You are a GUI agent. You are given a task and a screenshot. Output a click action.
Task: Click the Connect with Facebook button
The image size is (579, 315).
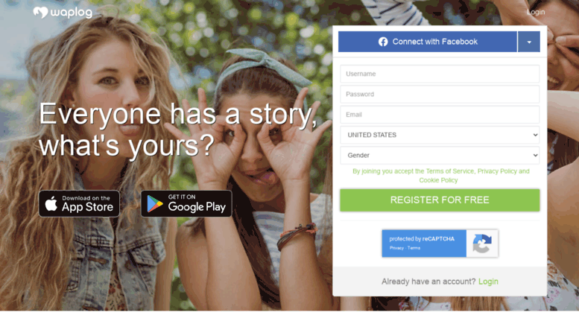tap(428, 42)
